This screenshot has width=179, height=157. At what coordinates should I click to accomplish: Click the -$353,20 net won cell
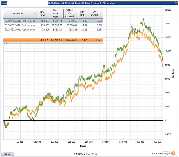(x=57, y=30)
